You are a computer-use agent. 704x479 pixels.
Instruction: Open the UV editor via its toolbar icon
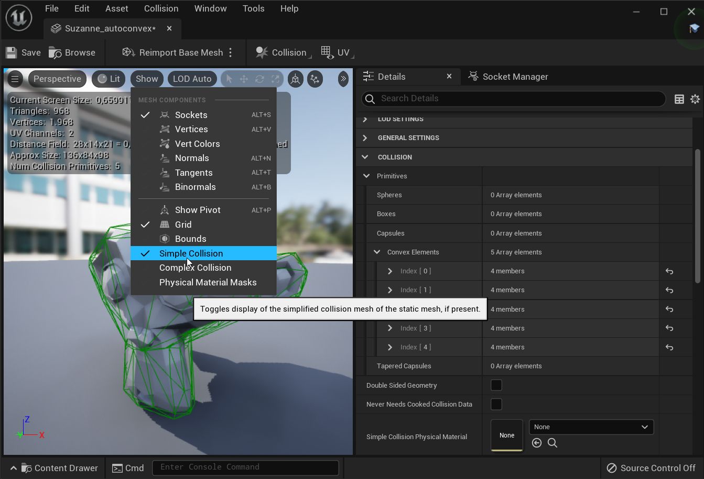click(326, 52)
